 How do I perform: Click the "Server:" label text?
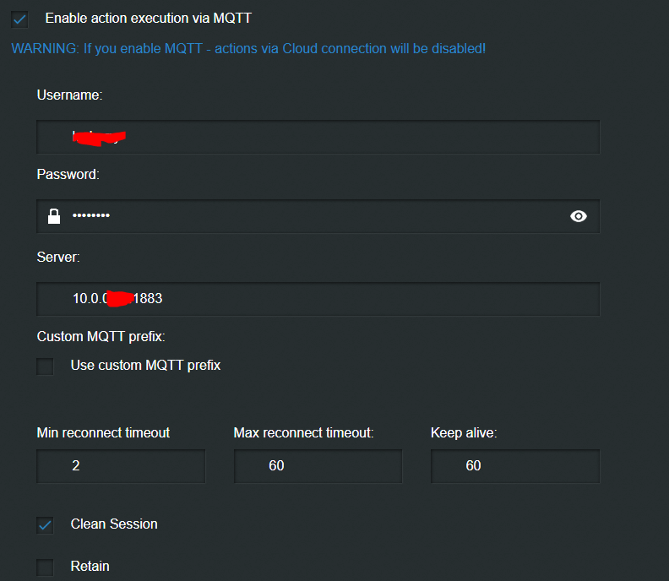58,257
